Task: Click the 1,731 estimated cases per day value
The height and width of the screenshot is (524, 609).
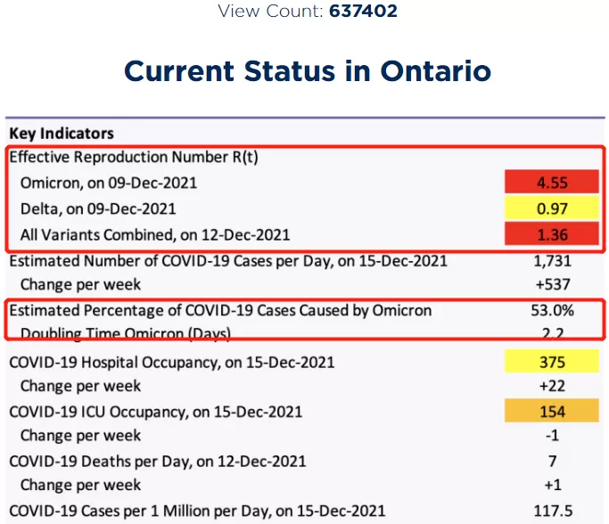Action: pos(552,261)
